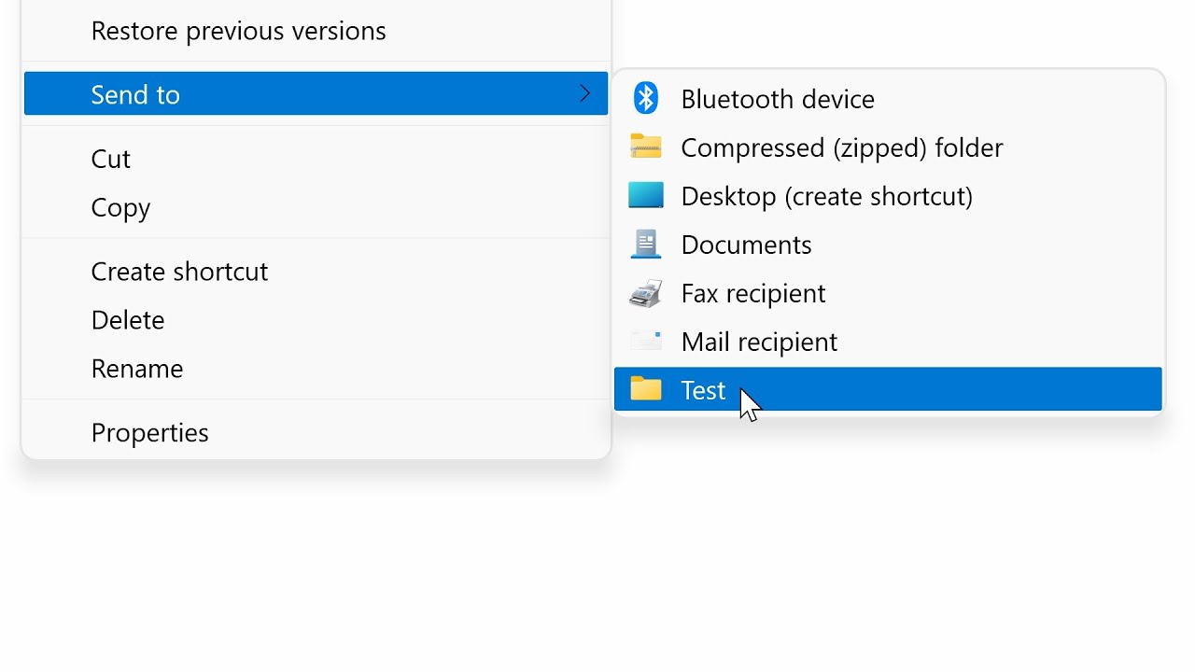
Task: Click the Mail recipient envelope icon
Action: (x=645, y=341)
